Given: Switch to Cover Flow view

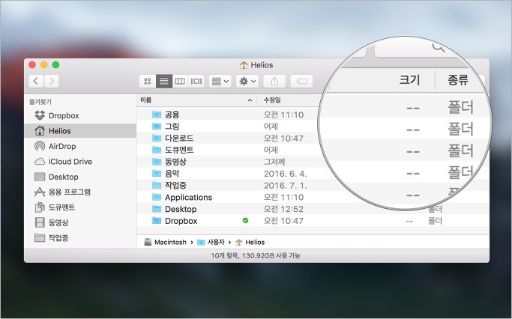Looking at the screenshot, I should tap(196, 81).
